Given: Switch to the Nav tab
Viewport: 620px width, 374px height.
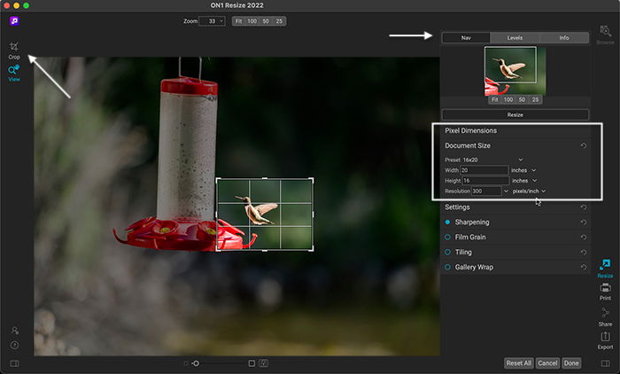Looking at the screenshot, I should [x=466, y=38].
